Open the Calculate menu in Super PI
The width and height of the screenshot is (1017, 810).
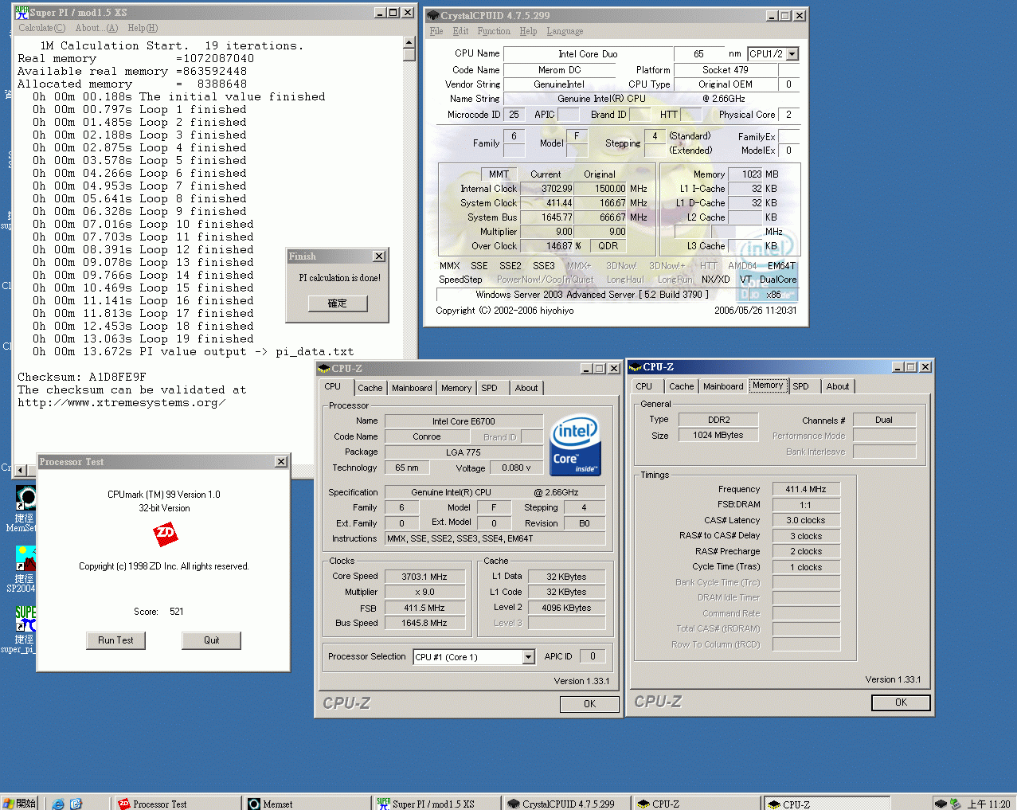point(41,28)
